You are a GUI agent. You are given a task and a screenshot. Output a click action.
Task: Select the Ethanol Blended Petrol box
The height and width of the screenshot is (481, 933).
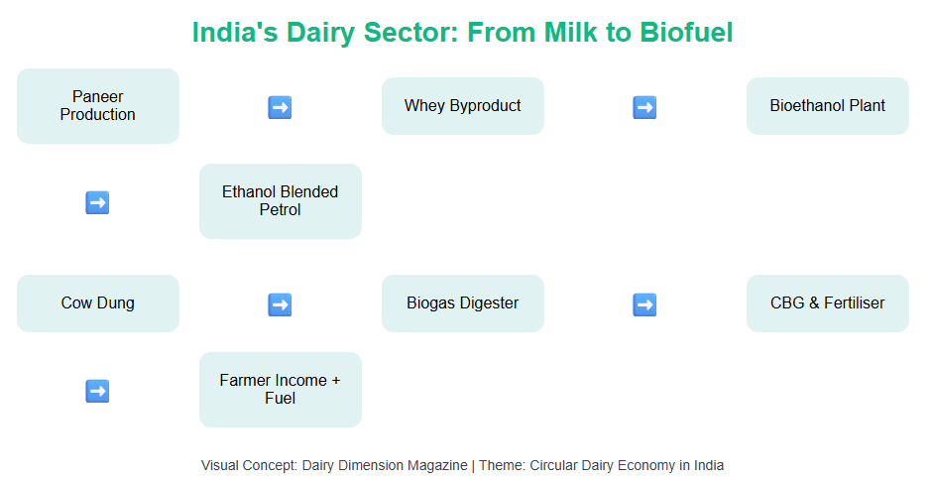281,201
